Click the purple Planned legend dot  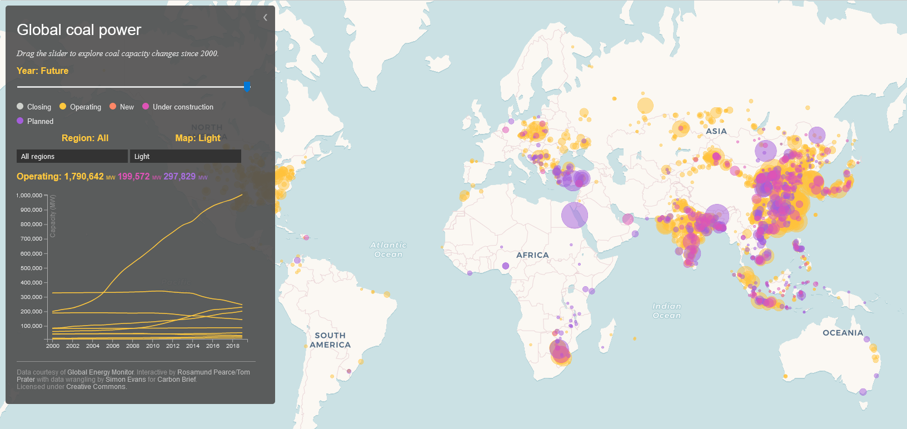[x=20, y=121]
